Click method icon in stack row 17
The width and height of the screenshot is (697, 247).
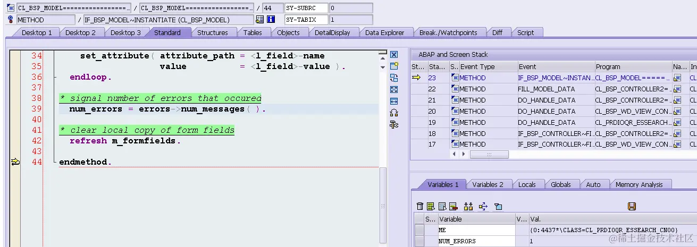click(455, 144)
